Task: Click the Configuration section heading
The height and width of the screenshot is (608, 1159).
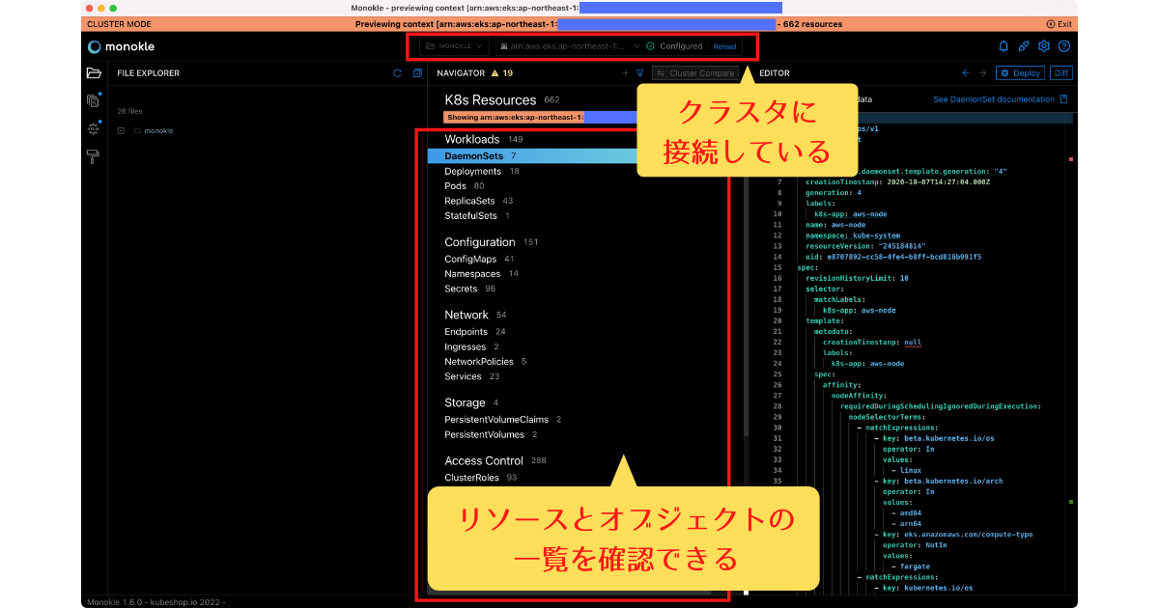Action: 480,242
